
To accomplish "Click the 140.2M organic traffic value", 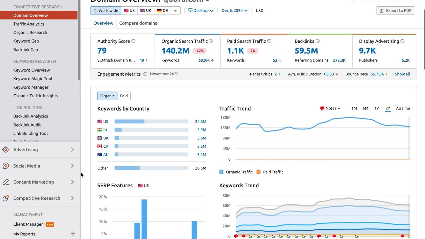I will (175, 51).
